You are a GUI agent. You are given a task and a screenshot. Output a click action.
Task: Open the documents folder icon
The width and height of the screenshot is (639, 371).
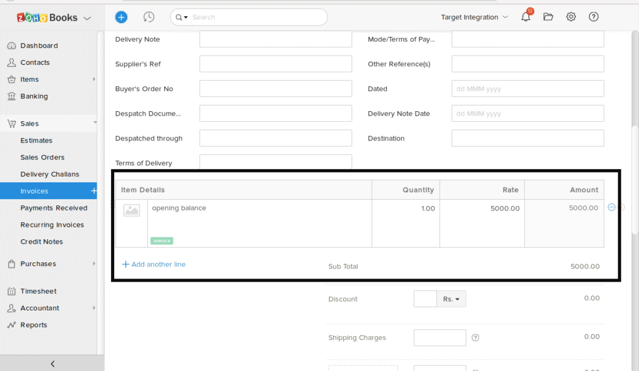click(548, 17)
